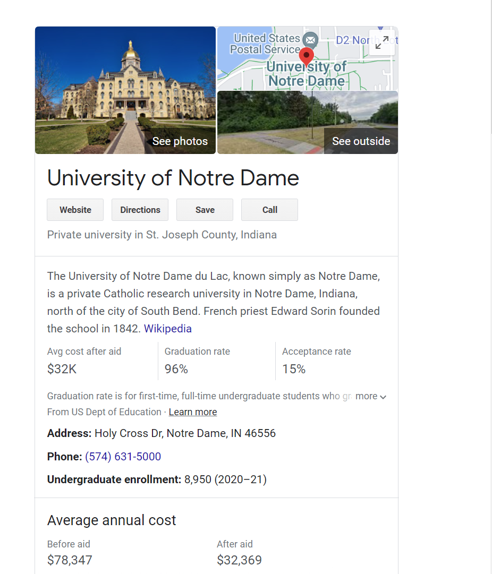Click the Undergraduate enrollment label
Screen dimensions: 492x574
(114, 479)
